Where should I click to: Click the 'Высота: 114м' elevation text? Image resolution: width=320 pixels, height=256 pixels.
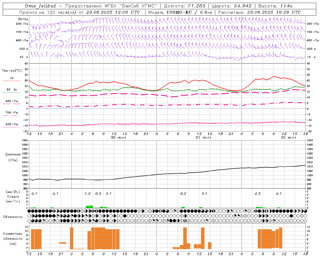tap(275, 6)
